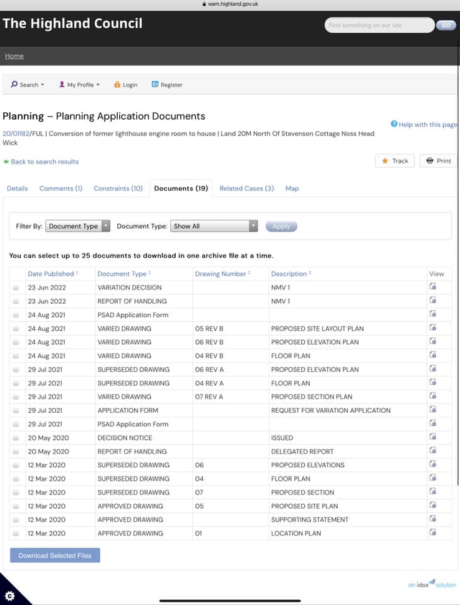Open PROPOSED SITE PLAN drawing 05 document

(x=433, y=505)
